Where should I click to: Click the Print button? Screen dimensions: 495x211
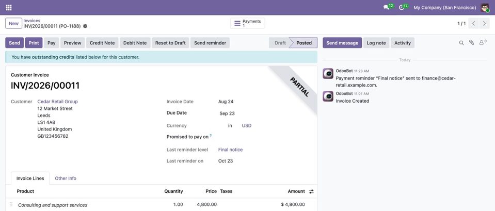(34, 43)
